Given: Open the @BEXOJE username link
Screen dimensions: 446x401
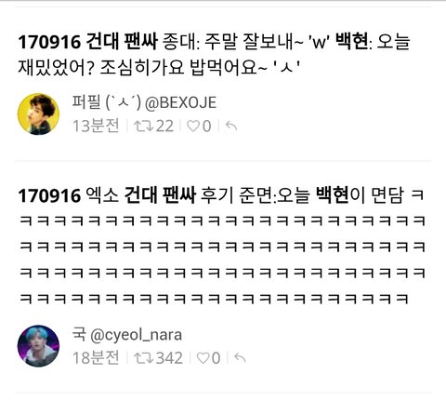Looking at the screenshot, I should 180,102.
